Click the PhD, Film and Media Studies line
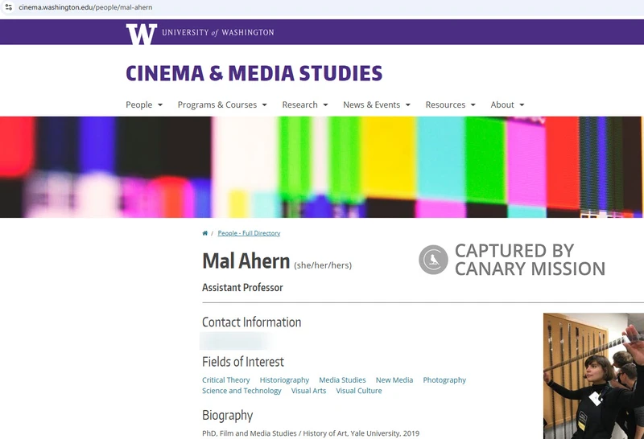 coord(311,433)
